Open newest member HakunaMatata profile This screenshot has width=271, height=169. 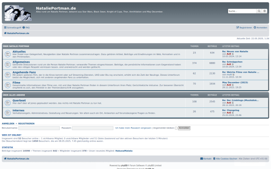pos(124,151)
